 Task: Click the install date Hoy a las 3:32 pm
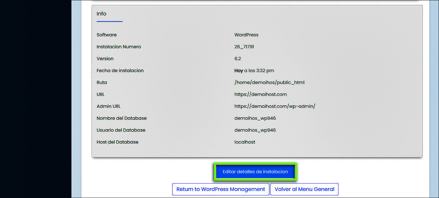coord(254,71)
